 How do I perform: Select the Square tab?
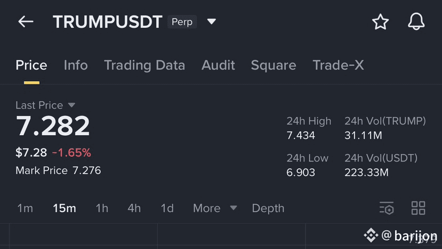coord(274,65)
